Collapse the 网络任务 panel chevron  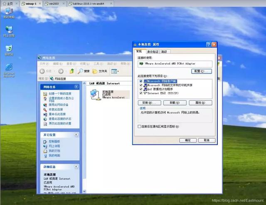[x=76, y=87]
